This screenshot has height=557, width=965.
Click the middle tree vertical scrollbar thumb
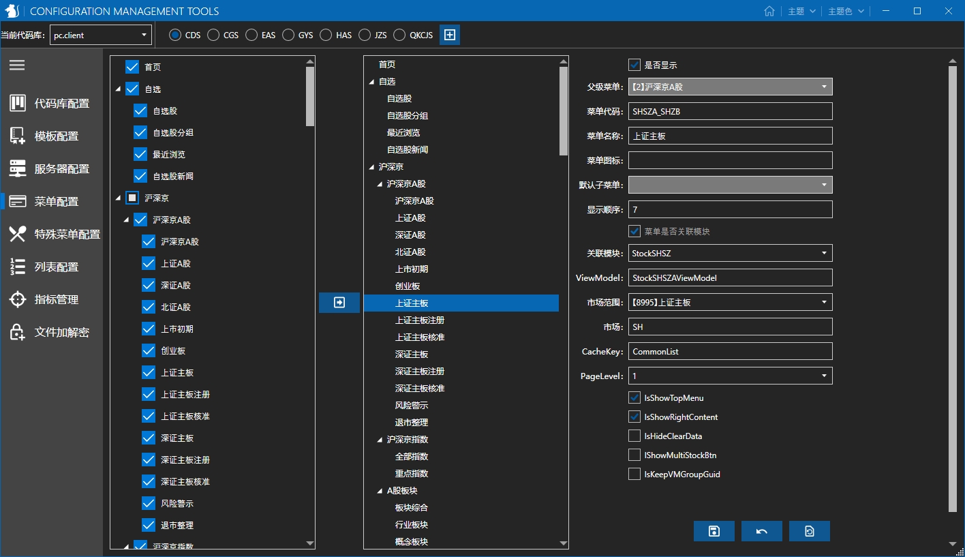tap(564, 111)
